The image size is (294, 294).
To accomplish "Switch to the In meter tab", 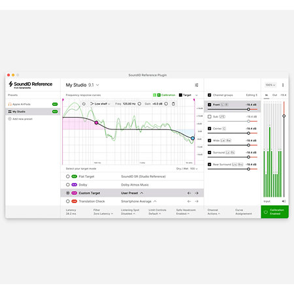I will [267, 95].
